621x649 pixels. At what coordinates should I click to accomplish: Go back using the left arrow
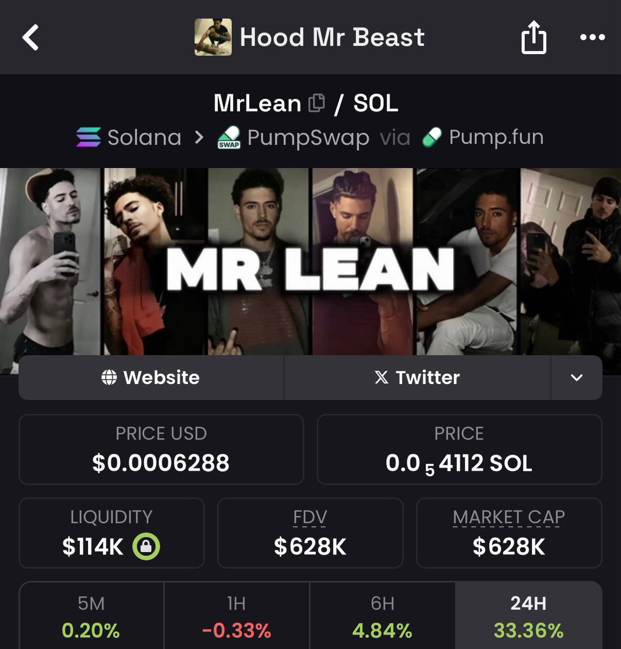[31, 37]
